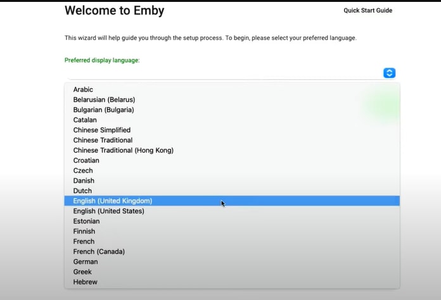Choose German as display language
The height and width of the screenshot is (300, 441).
[x=232, y=261]
